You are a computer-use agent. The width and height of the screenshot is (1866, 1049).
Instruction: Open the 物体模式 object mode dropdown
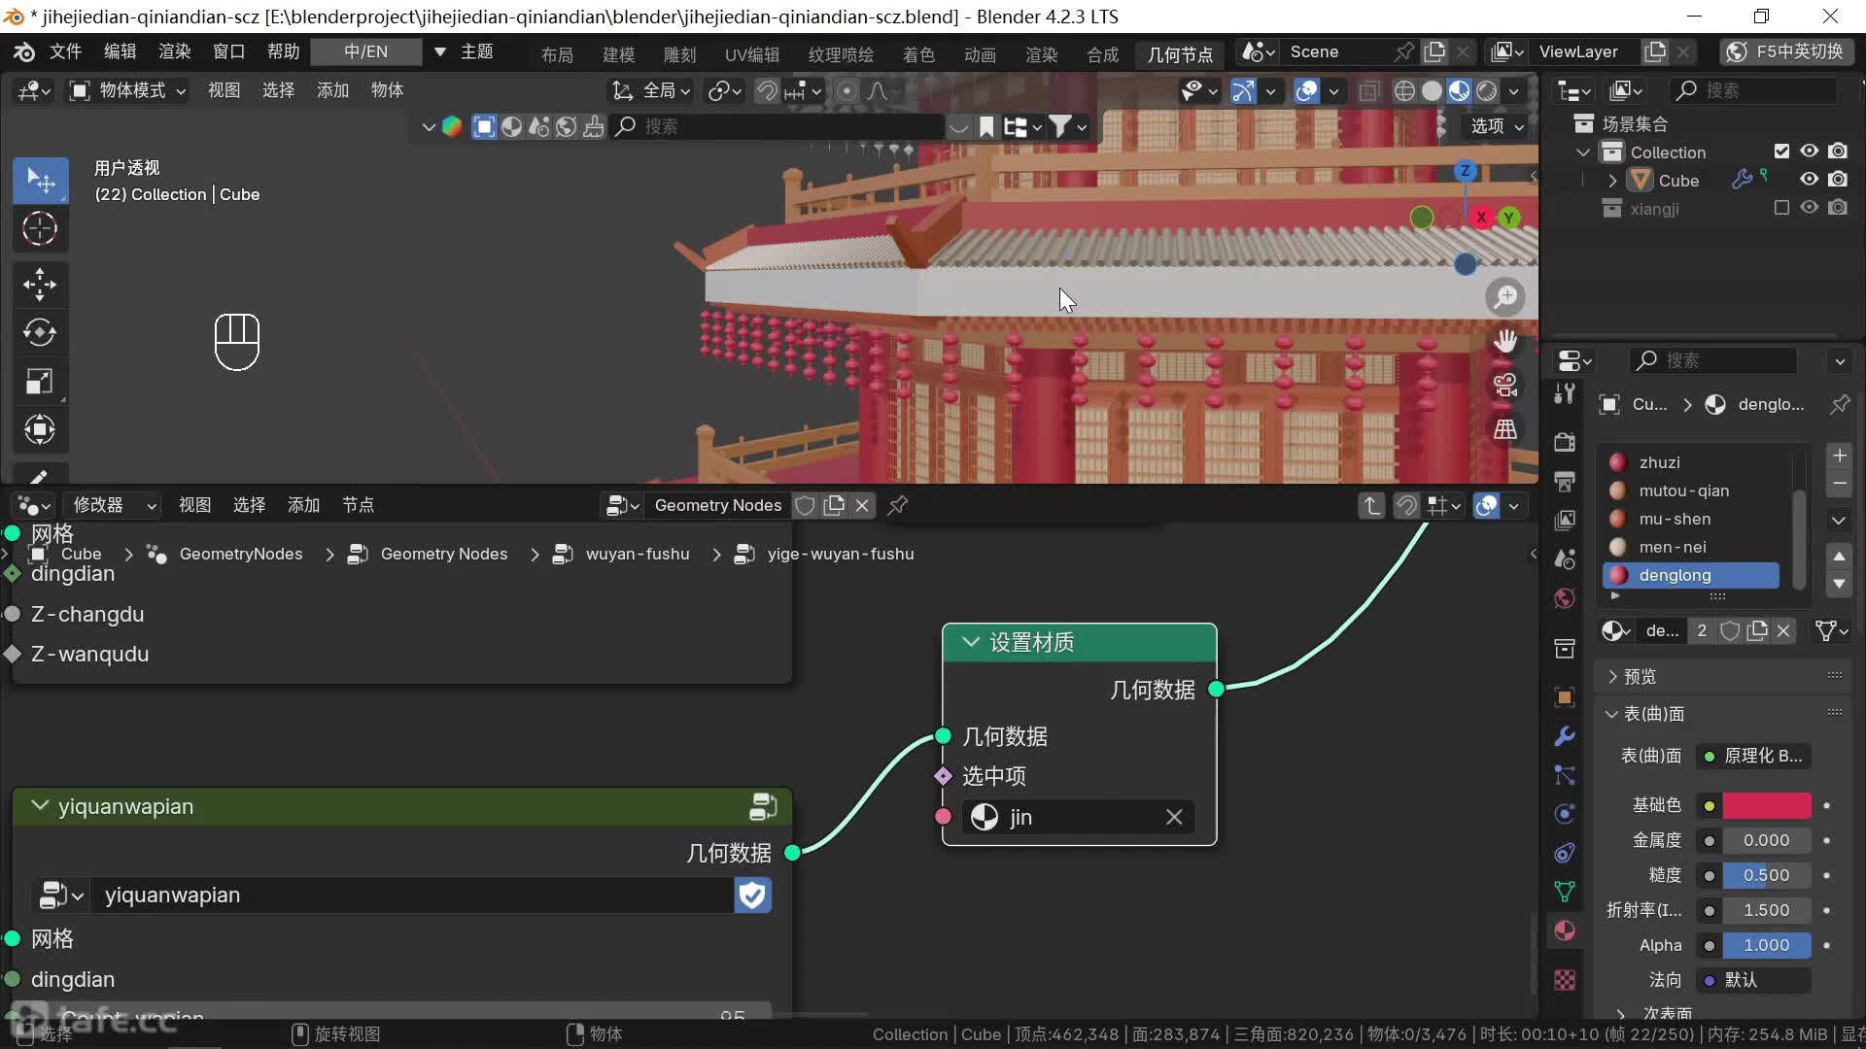(128, 90)
